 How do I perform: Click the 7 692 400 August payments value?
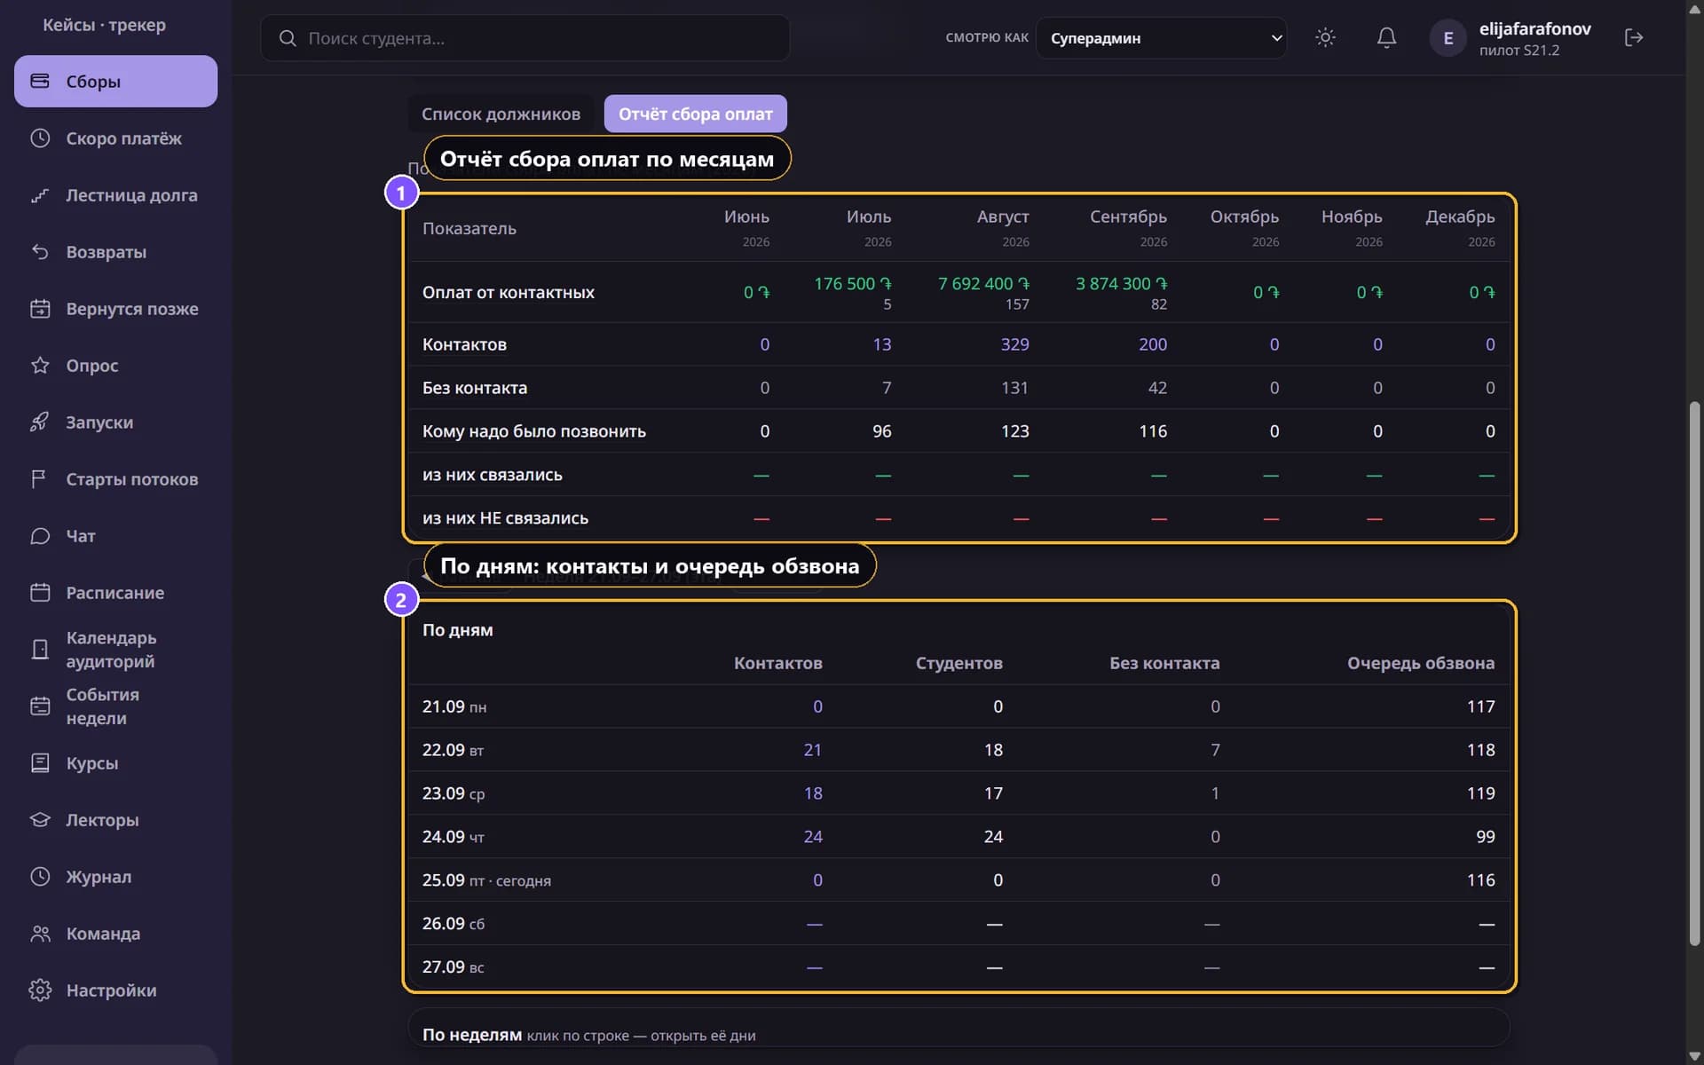pos(983,283)
